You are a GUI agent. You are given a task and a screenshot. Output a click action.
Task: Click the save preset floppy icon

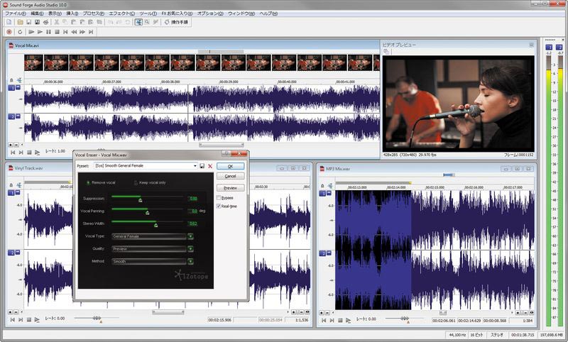pos(202,166)
